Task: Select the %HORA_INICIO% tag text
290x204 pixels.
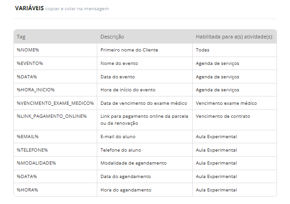Action: 36,90
